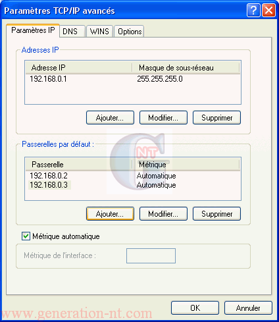This screenshot has width=279, height=322.
Task: Select the 255.255.255.0 subnet mask cell
Action: (x=160, y=79)
